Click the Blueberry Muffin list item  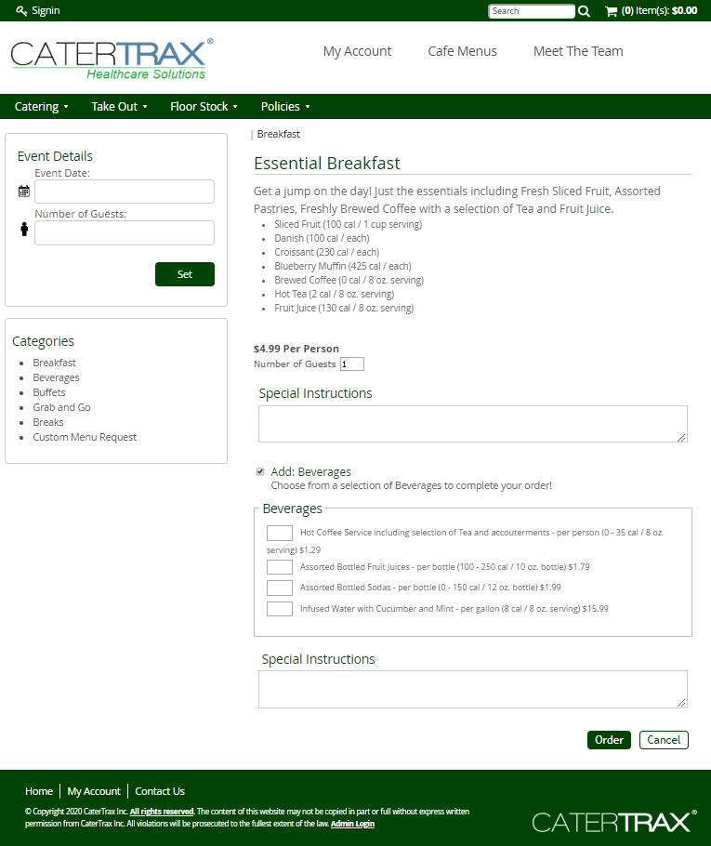pyautogui.click(x=343, y=266)
